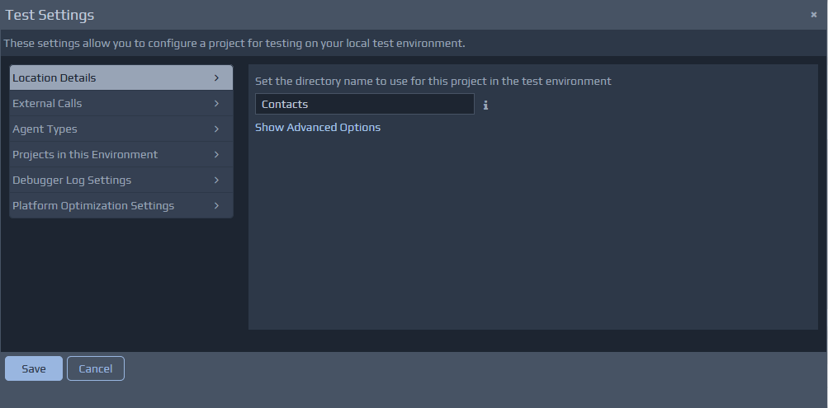This screenshot has width=828, height=408.
Task: Open Projects in this Environment section
Action: [85, 155]
